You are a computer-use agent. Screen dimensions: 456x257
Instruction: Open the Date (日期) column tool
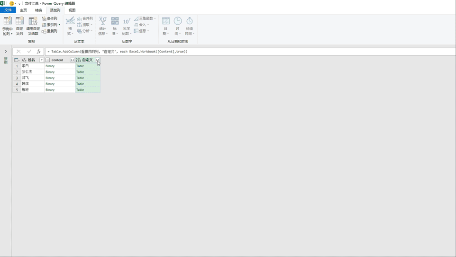[x=166, y=26]
